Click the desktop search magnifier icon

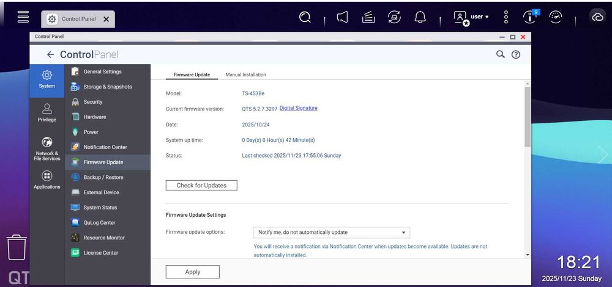coord(305,17)
